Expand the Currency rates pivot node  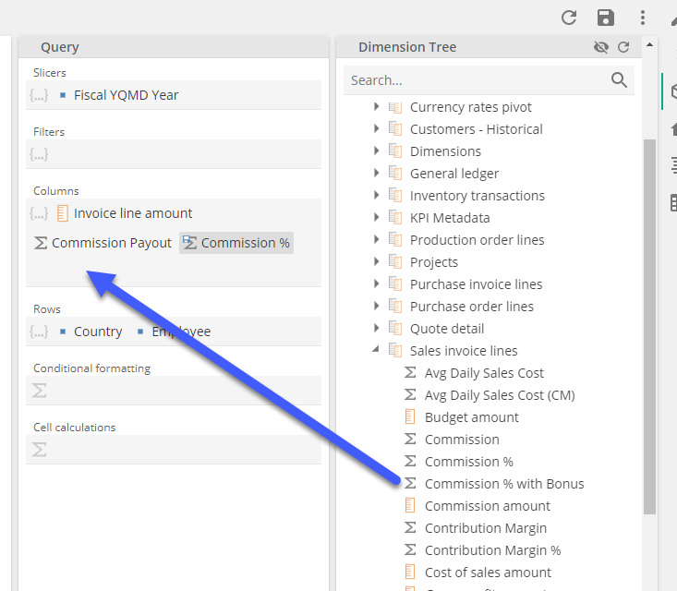point(377,107)
